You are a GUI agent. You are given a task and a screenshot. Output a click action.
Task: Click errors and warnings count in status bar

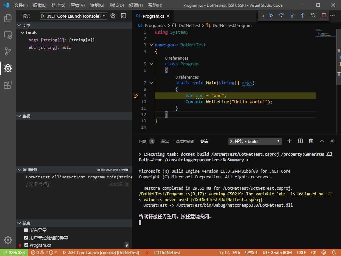[x=44, y=253]
